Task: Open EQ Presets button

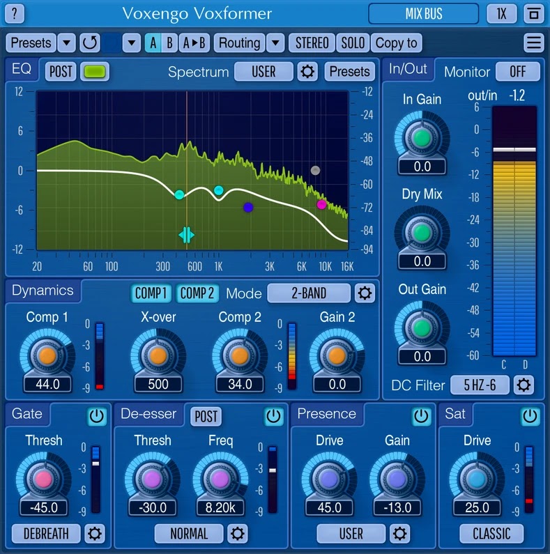Action: 349,72
